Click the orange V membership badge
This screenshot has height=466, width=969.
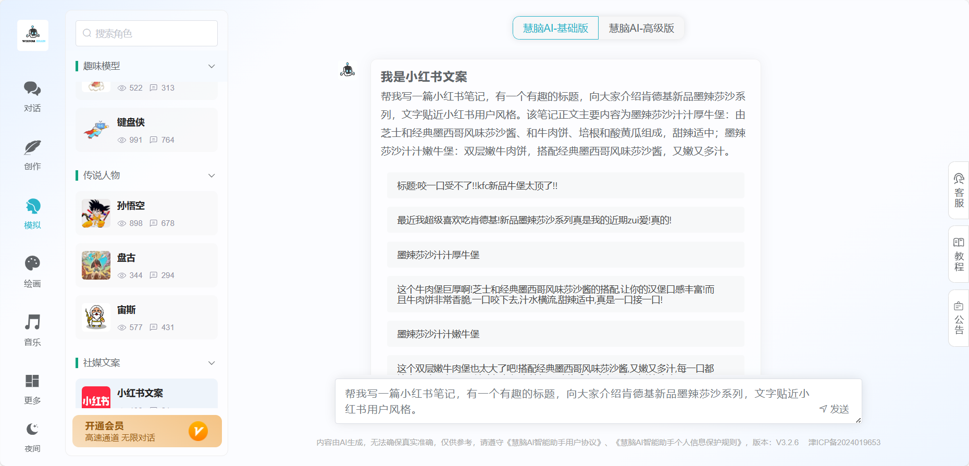click(x=198, y=431)
